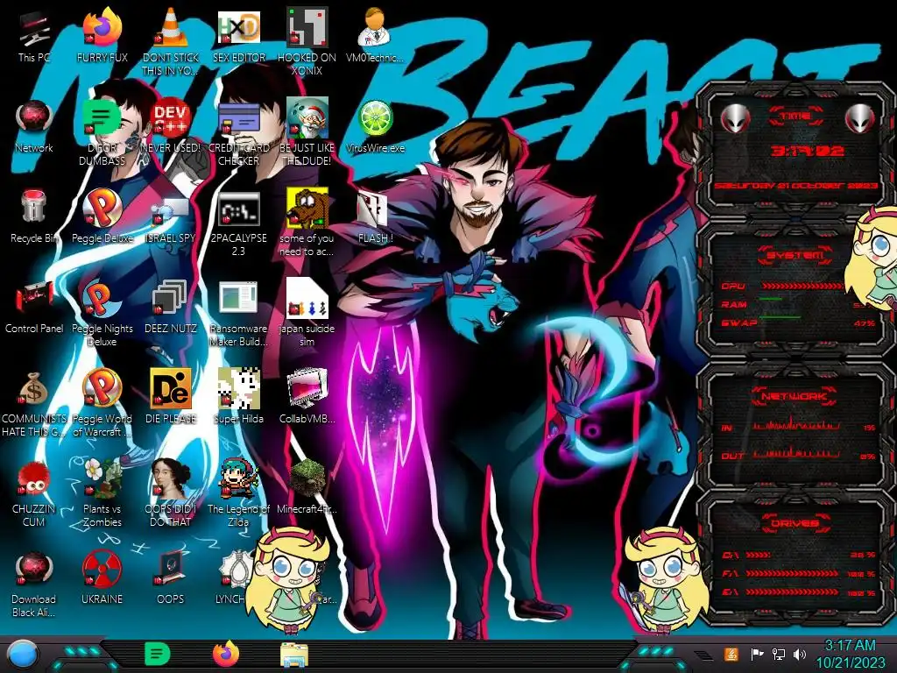This screenshot has width=897, height=673.
Task: Open the SEX EDITOR HxD shortcut
Action: [x=238, y=27]
